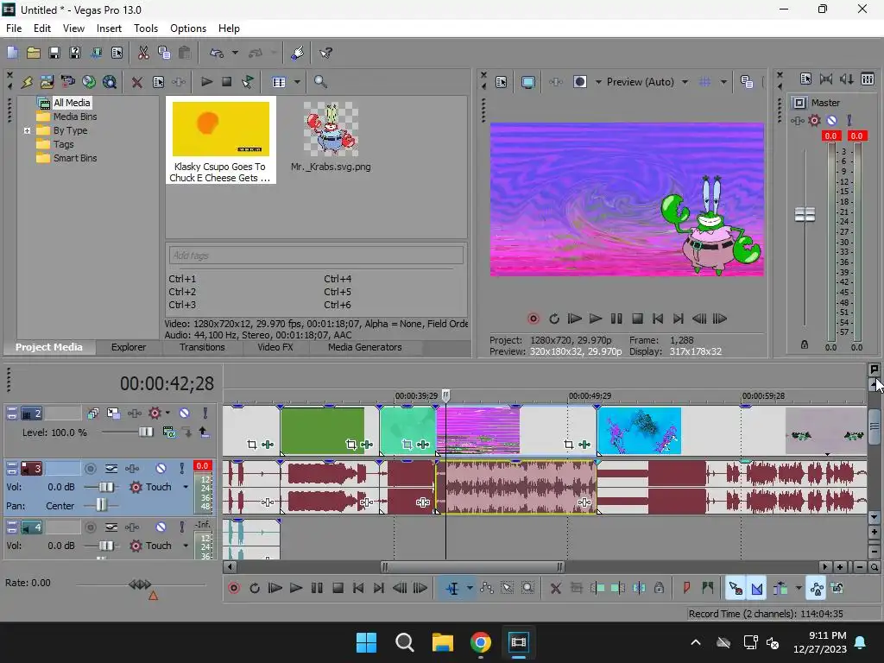The height and width of the screenshot is (663, 884).
Task: Open the Insert menu
Action: 109,28
